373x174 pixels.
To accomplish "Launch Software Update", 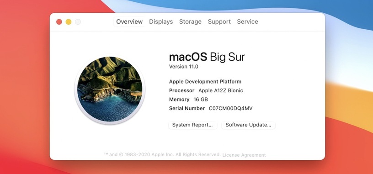I will tap(248, 125).
